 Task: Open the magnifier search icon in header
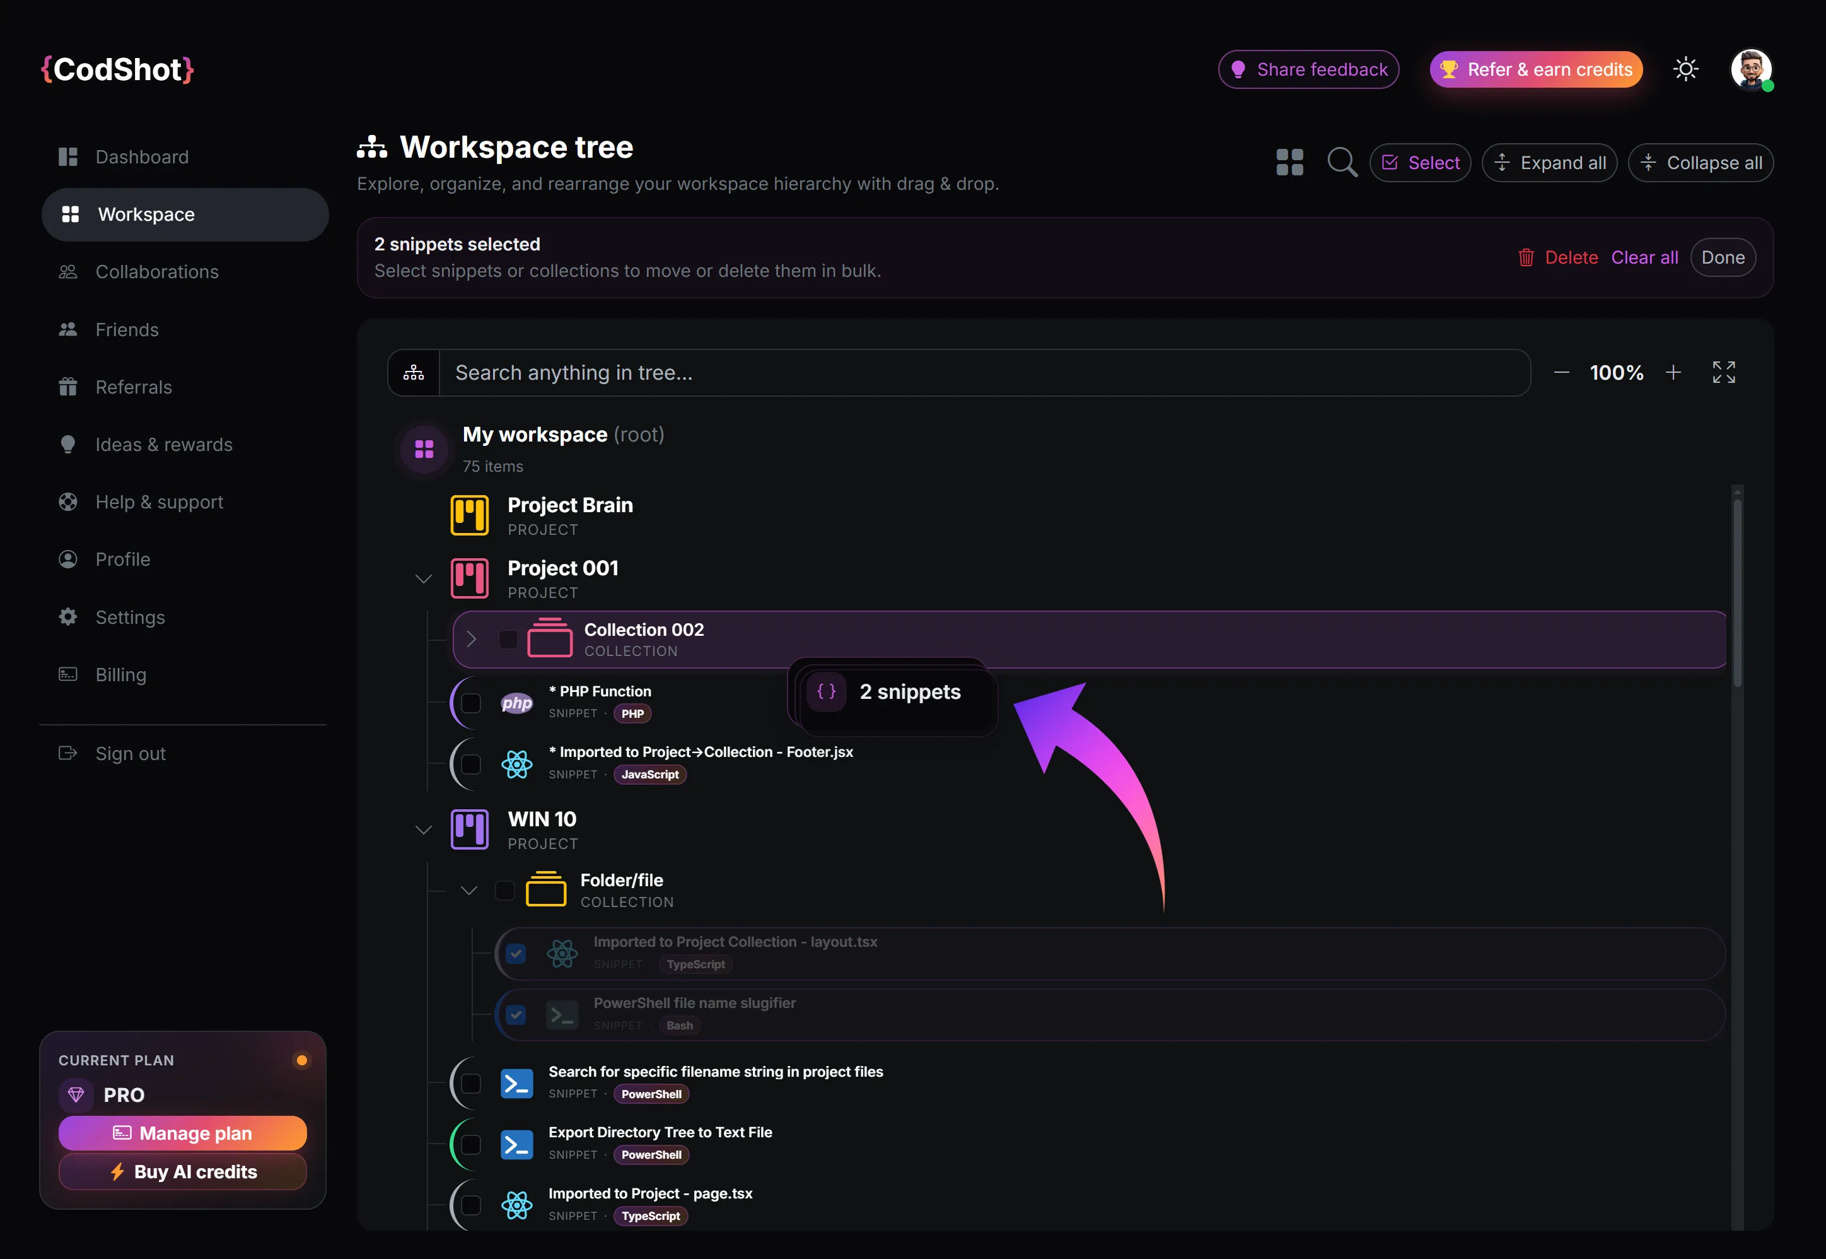point(1342,163)
